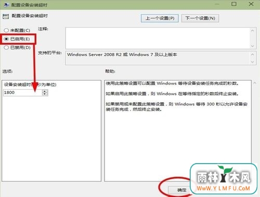The image size is (260, 197).
Task: Maximize the dialog window
Action: point(234,4)
